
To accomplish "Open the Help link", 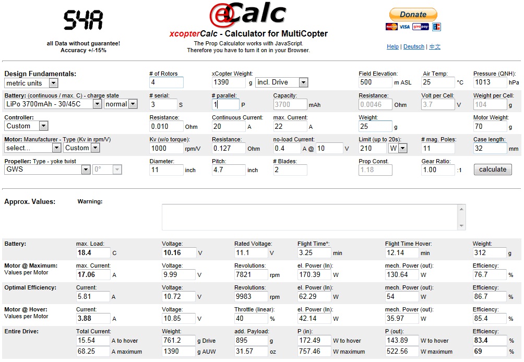I will (392, 47).
